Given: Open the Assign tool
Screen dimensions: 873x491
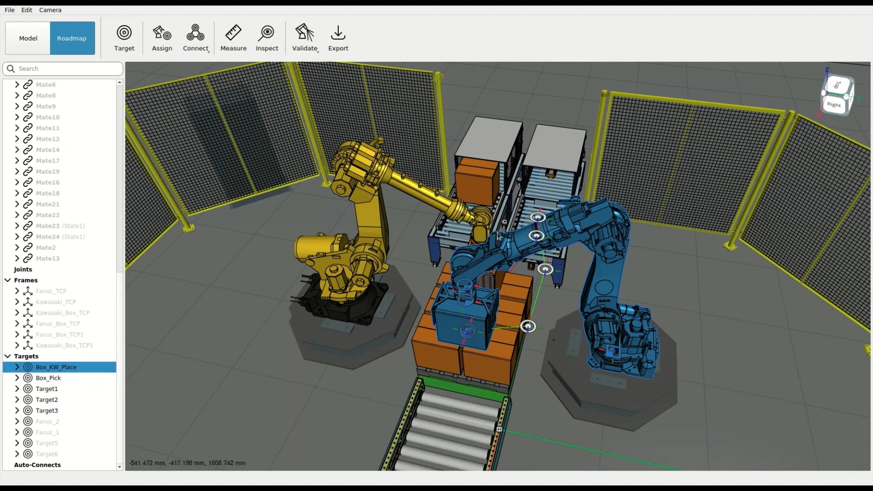Looking at the screenshot, I should pyautogui.click(x=162, y=33).
